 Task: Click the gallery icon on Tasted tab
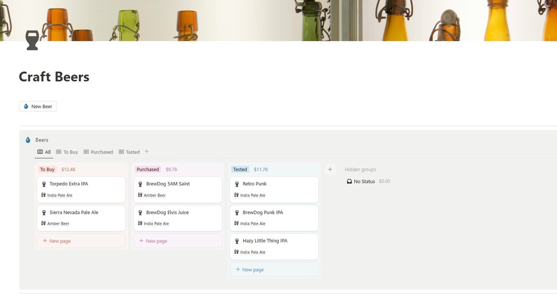click(121, 152)
